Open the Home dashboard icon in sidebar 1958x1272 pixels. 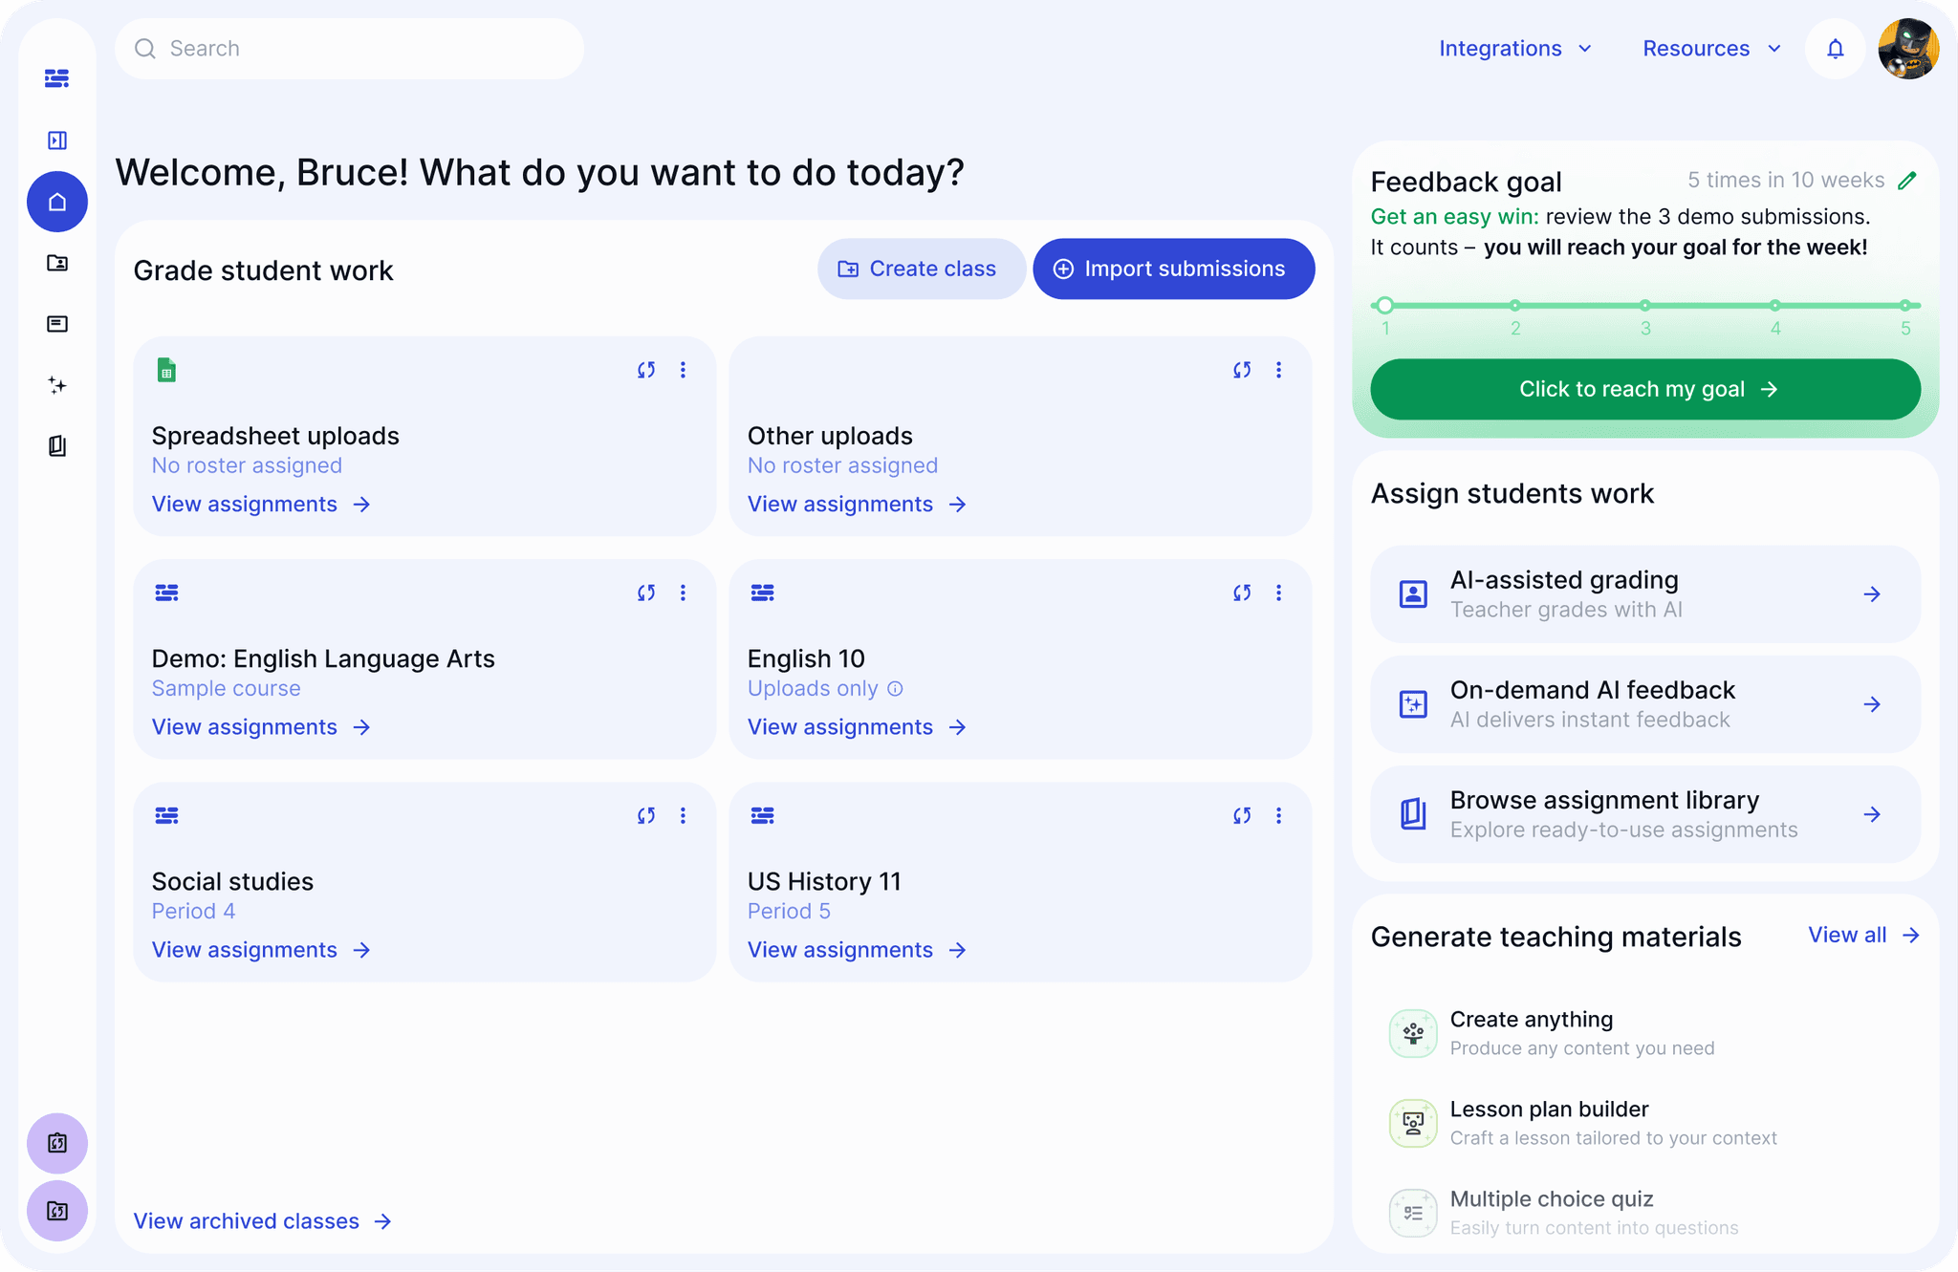(57, 202)
